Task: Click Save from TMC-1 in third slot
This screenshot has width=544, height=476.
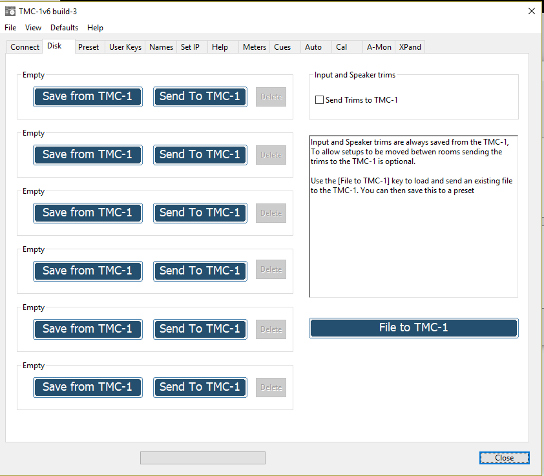Action: point(88,213)
